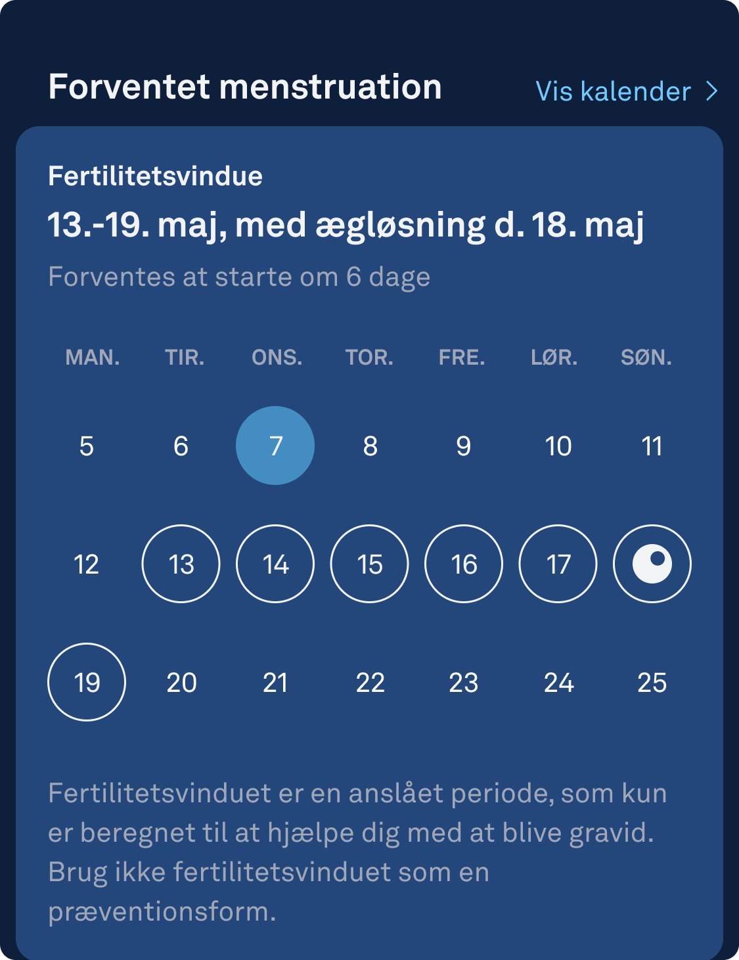Tap date 25 in the calendar
739x960 pixels.
coord(652,683)
